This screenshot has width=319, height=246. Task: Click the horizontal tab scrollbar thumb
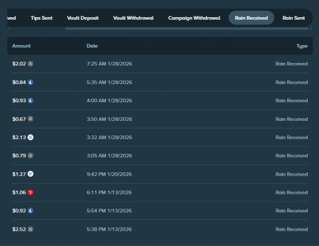pos(187,29)
